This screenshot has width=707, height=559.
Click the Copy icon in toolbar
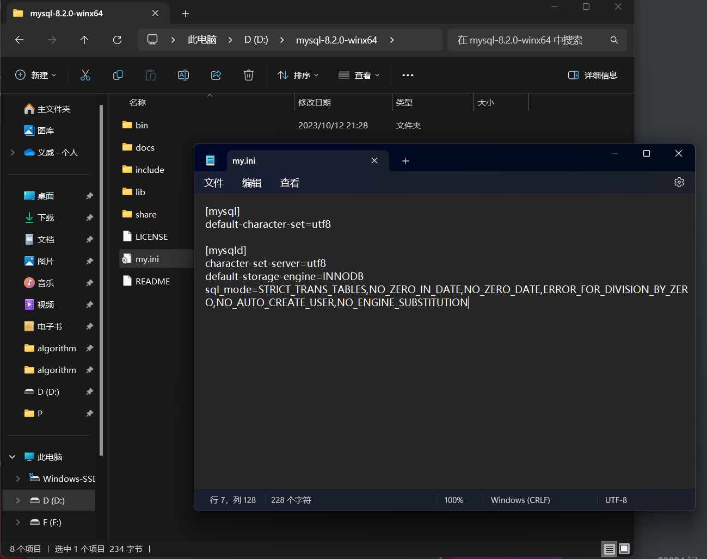[x=118, y=75]
